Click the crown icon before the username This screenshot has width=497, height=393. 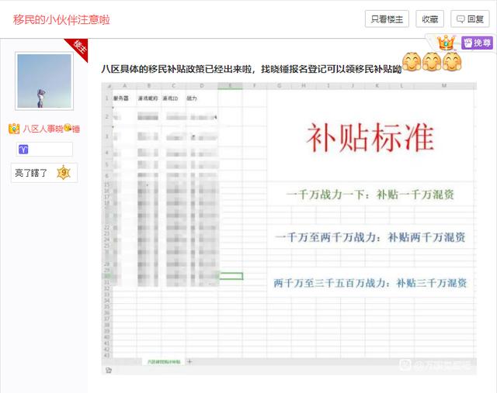pos(14,129)
